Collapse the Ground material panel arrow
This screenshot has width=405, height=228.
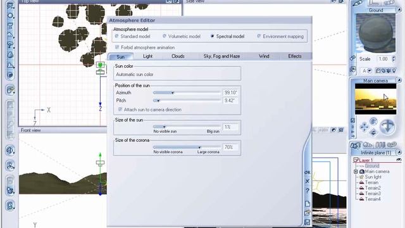(399, 10)
